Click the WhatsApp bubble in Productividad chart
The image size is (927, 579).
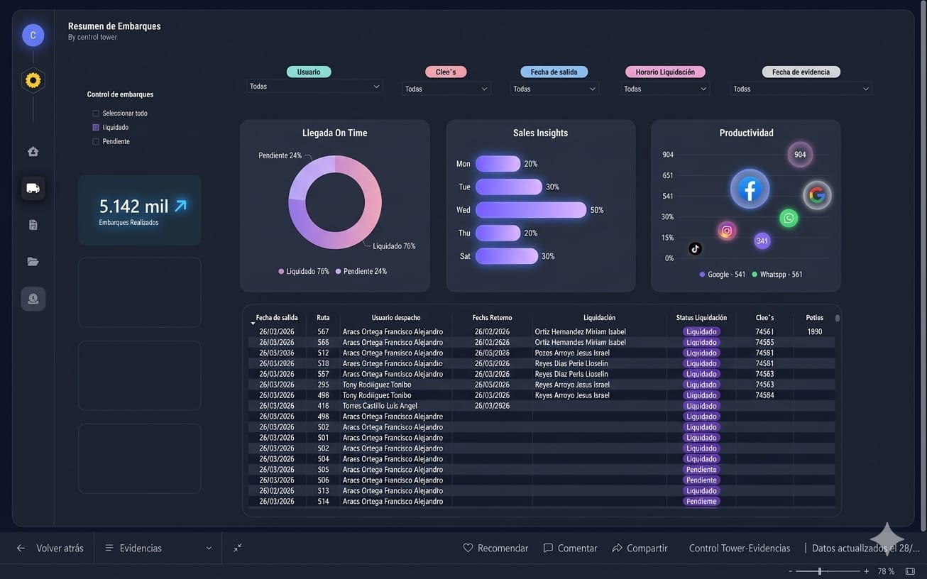pos(788,218)
